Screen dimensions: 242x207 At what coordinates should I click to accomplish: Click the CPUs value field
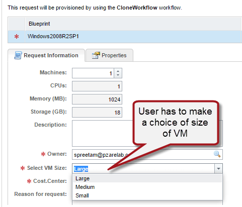[97, 86]
